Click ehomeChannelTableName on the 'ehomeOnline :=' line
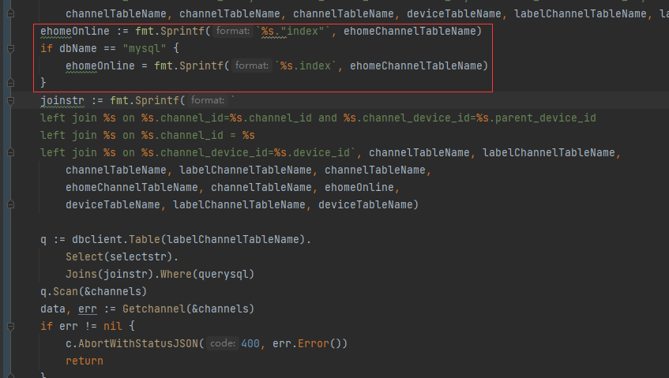Screen dimensions: 669x378 coord(410,31)
